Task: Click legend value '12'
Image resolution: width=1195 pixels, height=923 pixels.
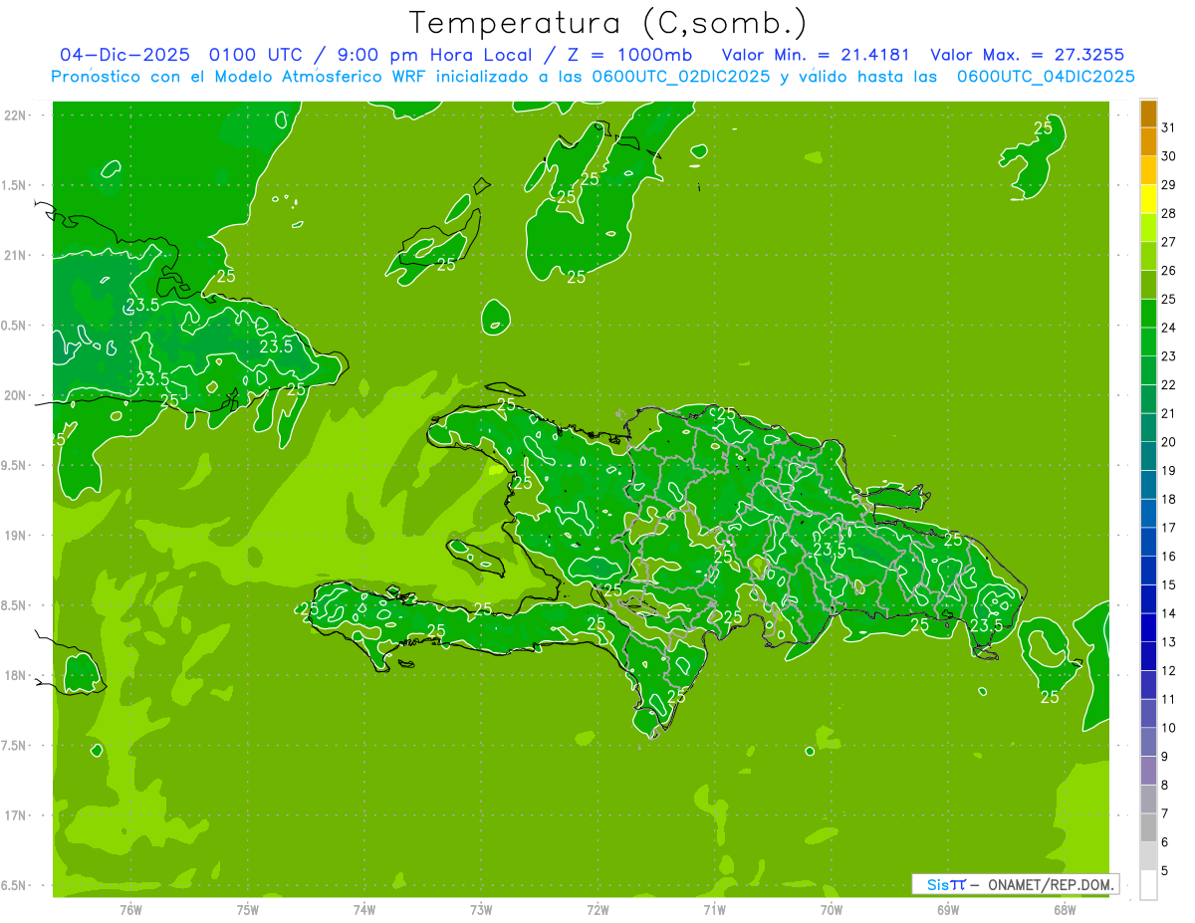Action: [1169, 670]
